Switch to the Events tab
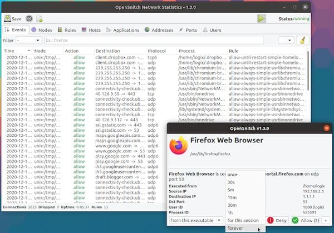Screen dimensions: 334x233 tap(15, 30)
